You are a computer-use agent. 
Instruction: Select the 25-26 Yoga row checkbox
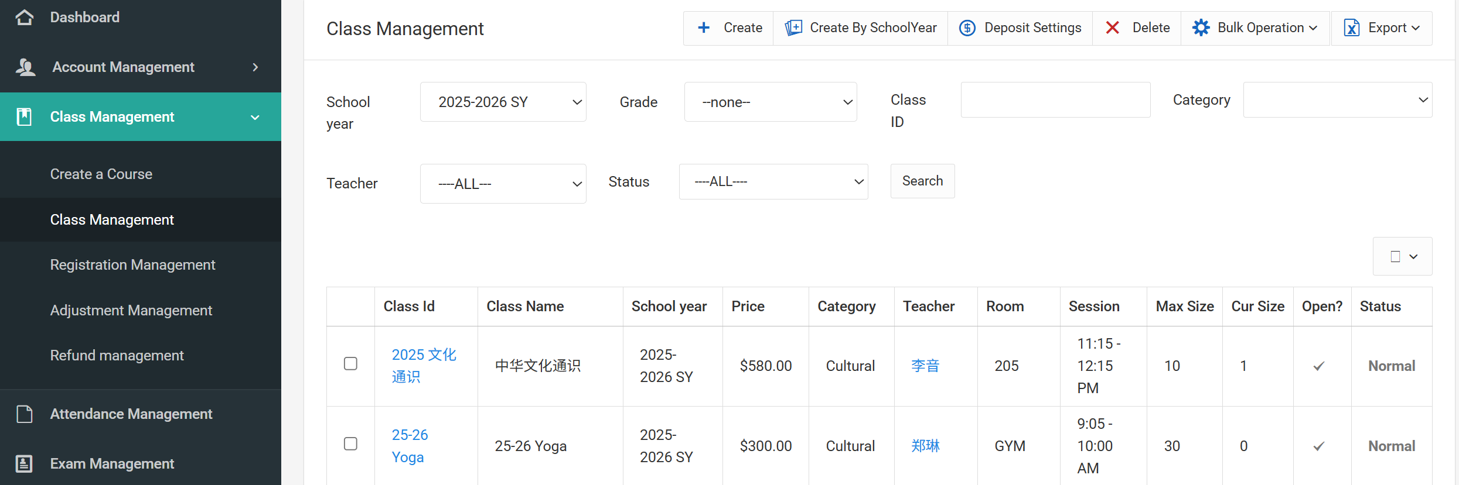point(350,444)
